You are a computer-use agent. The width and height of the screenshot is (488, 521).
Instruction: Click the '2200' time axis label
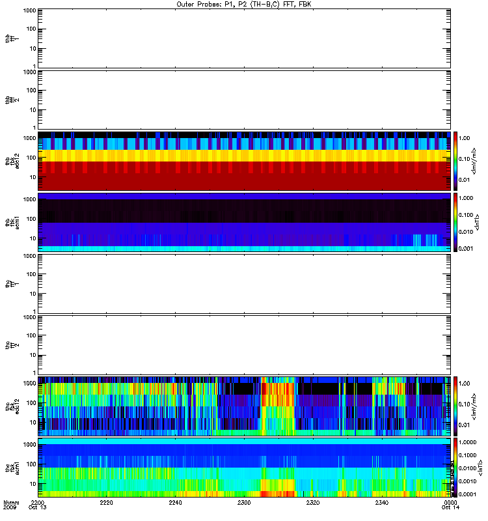pyautogui.click(x=38, y=502)
